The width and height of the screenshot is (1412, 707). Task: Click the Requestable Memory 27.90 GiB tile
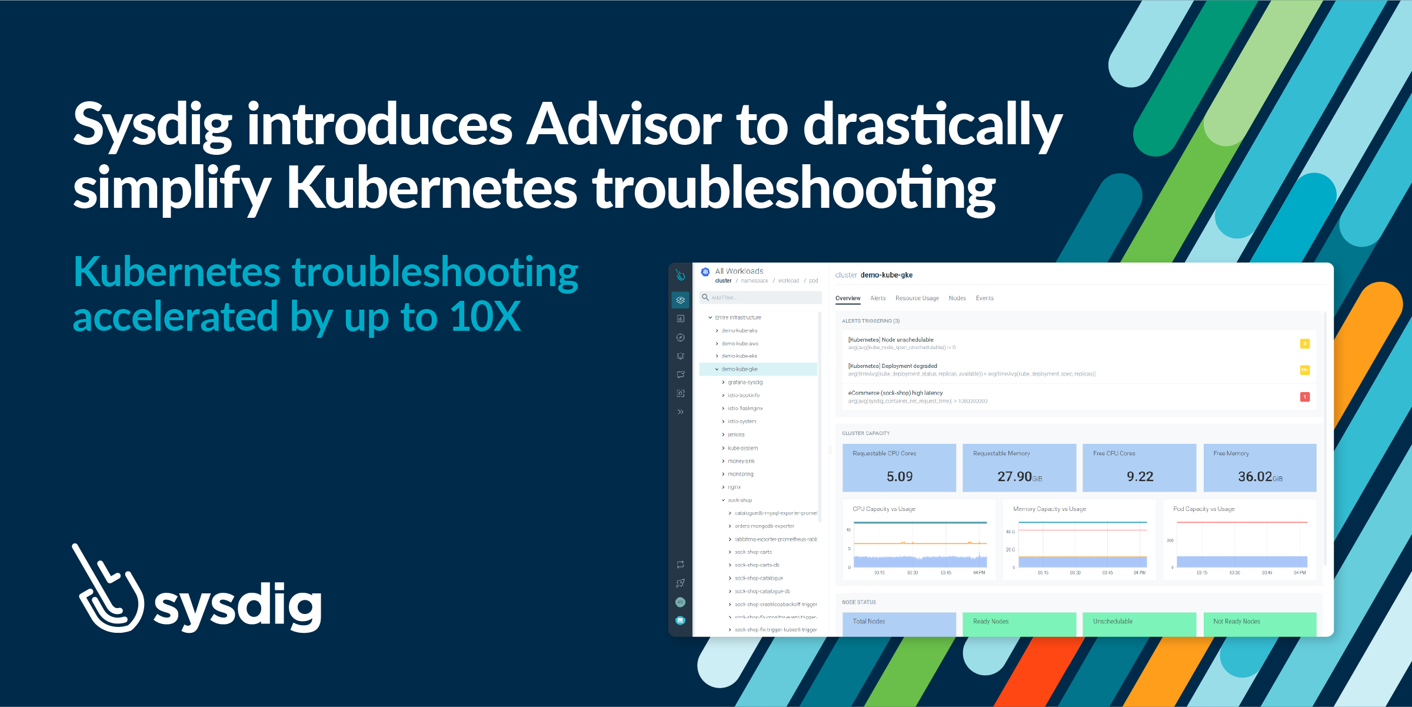click(1019, 468)
